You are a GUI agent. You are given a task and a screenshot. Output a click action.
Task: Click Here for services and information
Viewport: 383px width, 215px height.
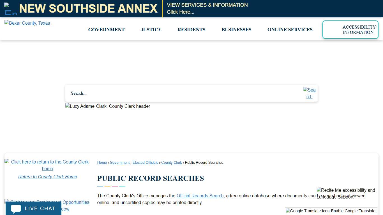[x=181, y=12]
